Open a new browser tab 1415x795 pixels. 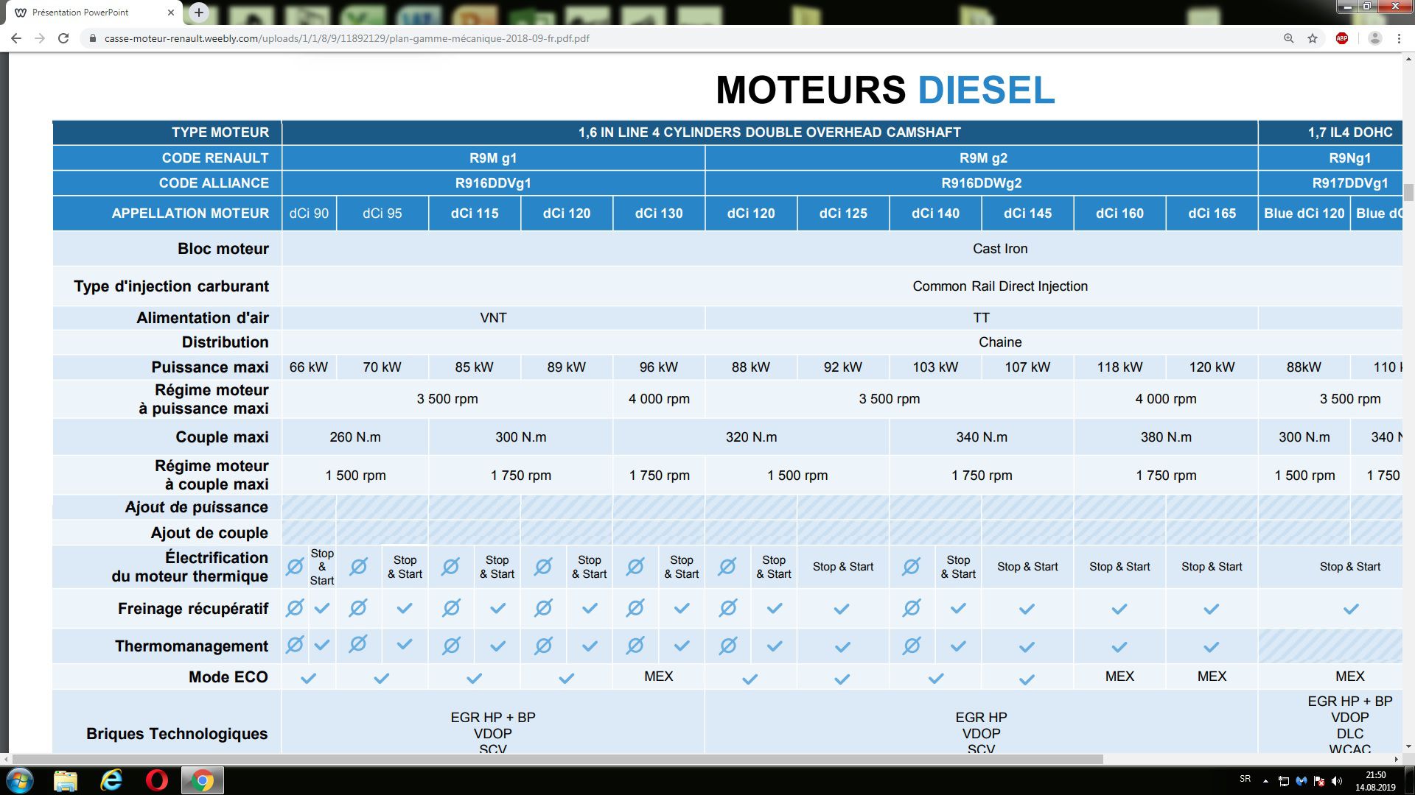198,13
